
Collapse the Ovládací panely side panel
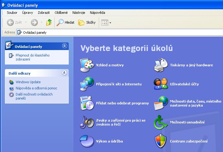click(64, 46)
